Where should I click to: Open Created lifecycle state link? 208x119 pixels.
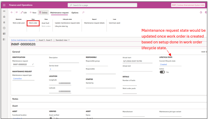163,64
